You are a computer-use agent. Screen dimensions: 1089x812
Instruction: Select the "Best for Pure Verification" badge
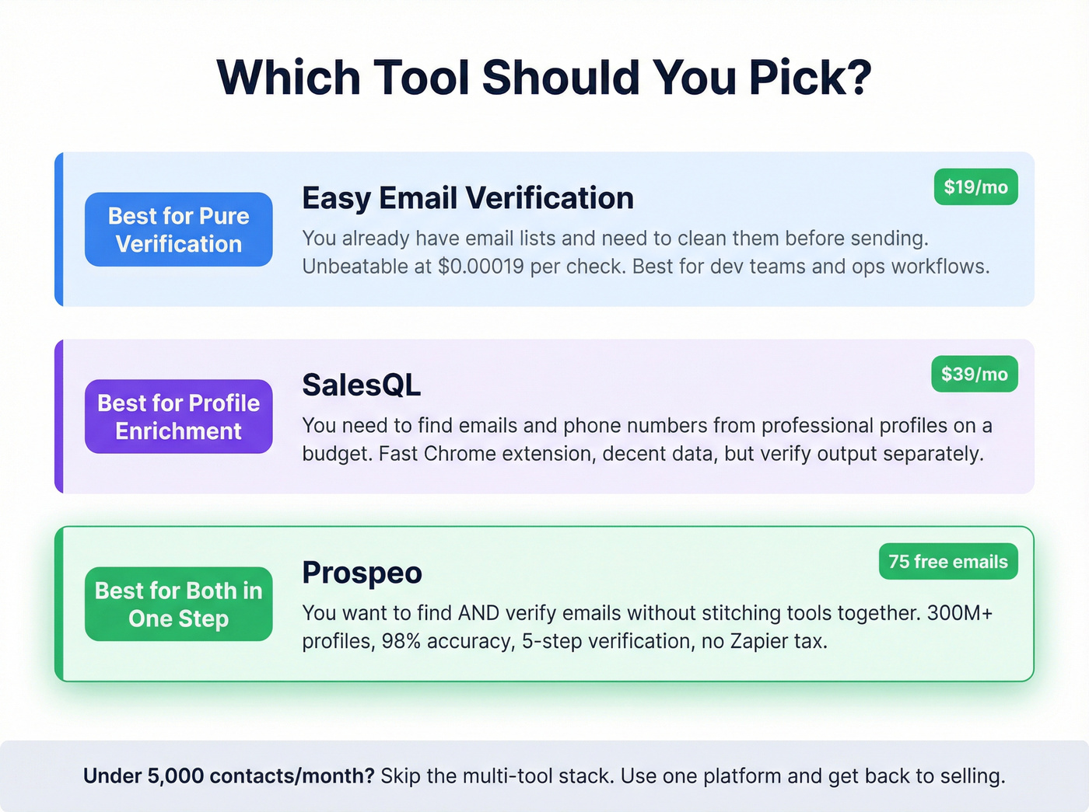[179, 230]
